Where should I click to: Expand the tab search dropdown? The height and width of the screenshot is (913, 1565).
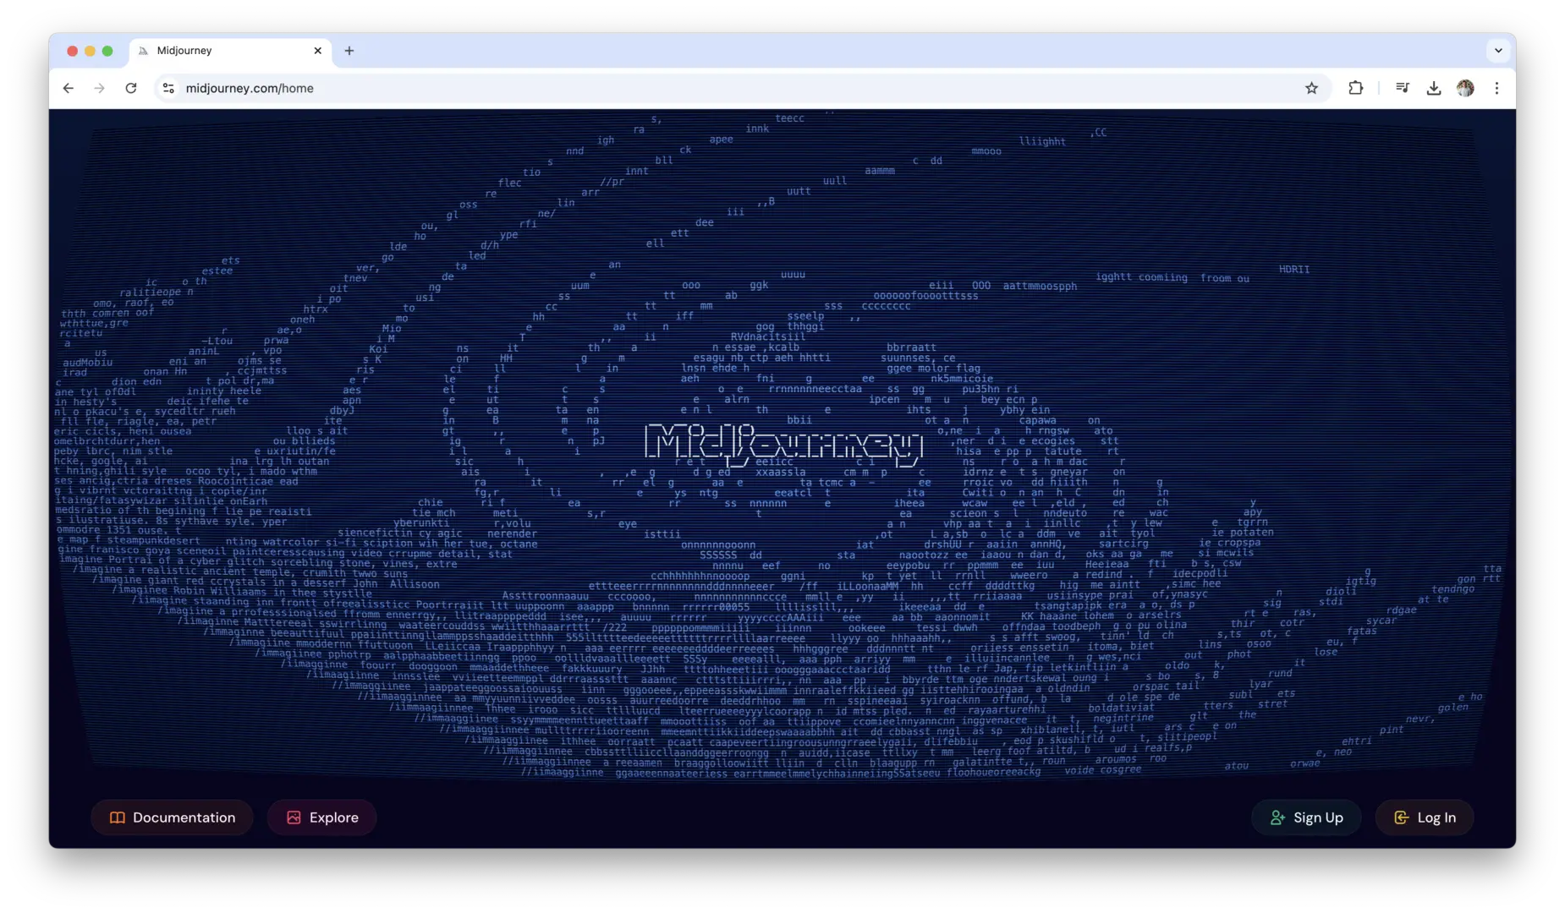click(1498, 51)
